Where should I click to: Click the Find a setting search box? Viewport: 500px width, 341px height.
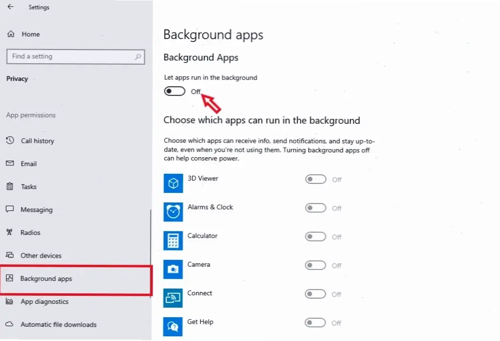point(71,57)
